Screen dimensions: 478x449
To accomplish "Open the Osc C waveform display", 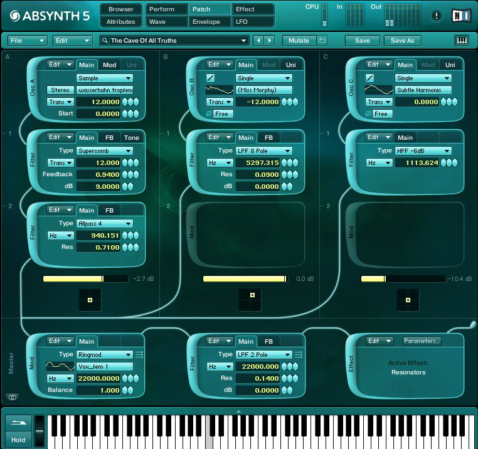I will (379, 90).
